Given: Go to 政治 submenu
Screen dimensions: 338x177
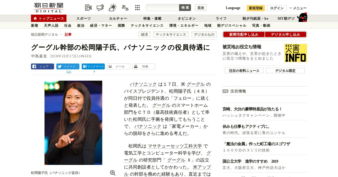Looking at the screenshot, I should (81, 26).
